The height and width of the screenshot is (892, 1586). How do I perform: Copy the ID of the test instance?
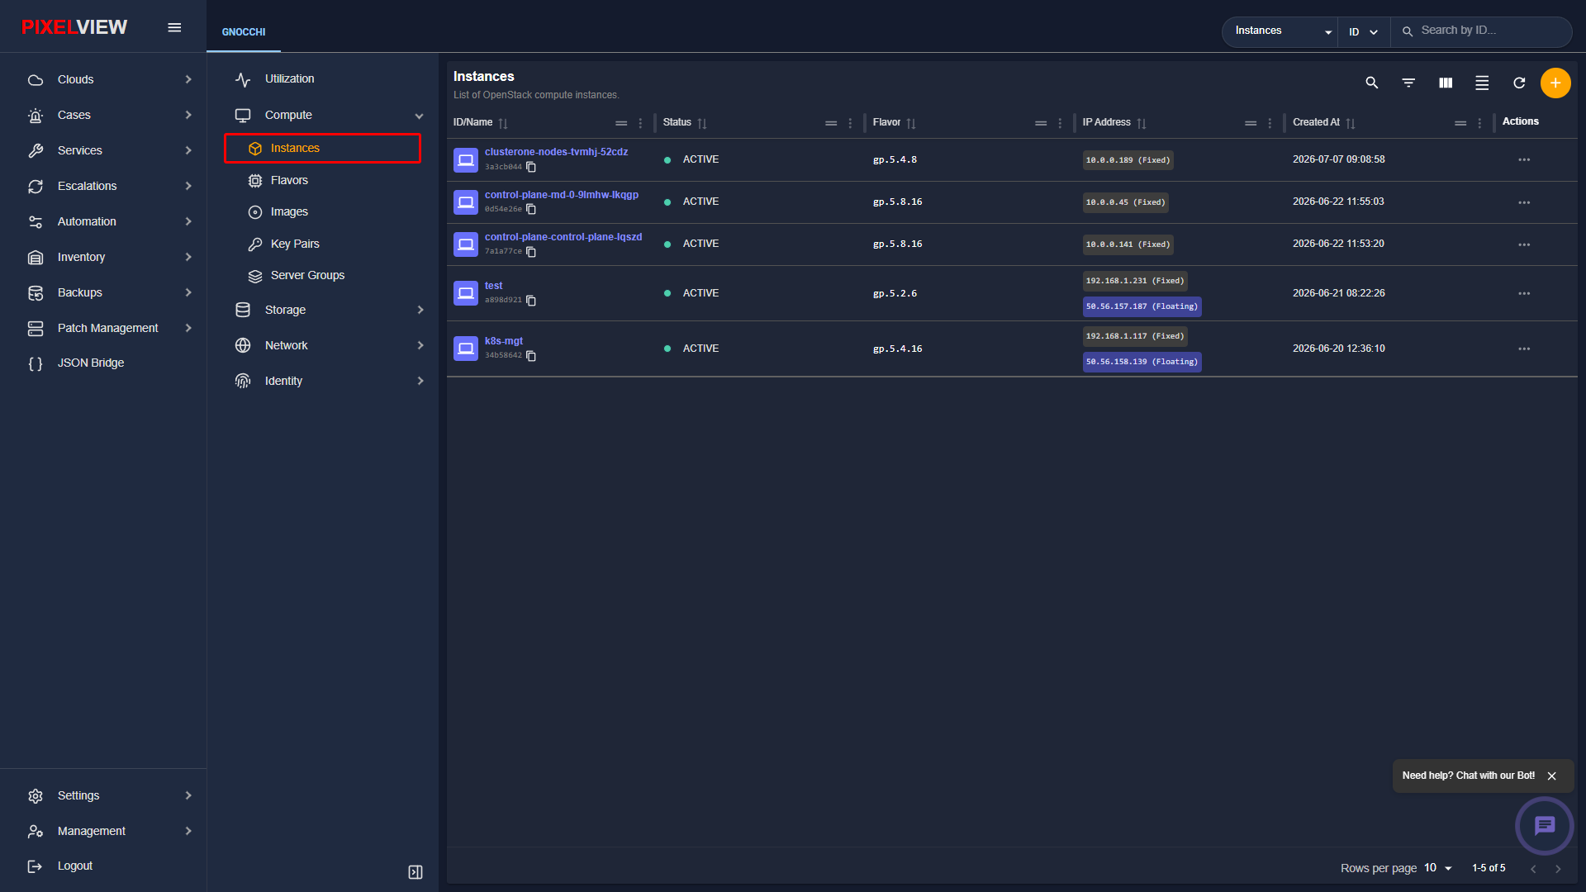[x=531, y=301]
